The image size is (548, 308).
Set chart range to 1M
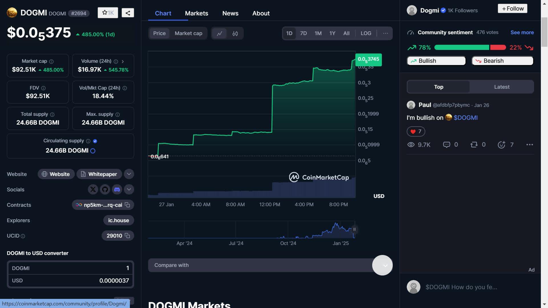point(318,33)
